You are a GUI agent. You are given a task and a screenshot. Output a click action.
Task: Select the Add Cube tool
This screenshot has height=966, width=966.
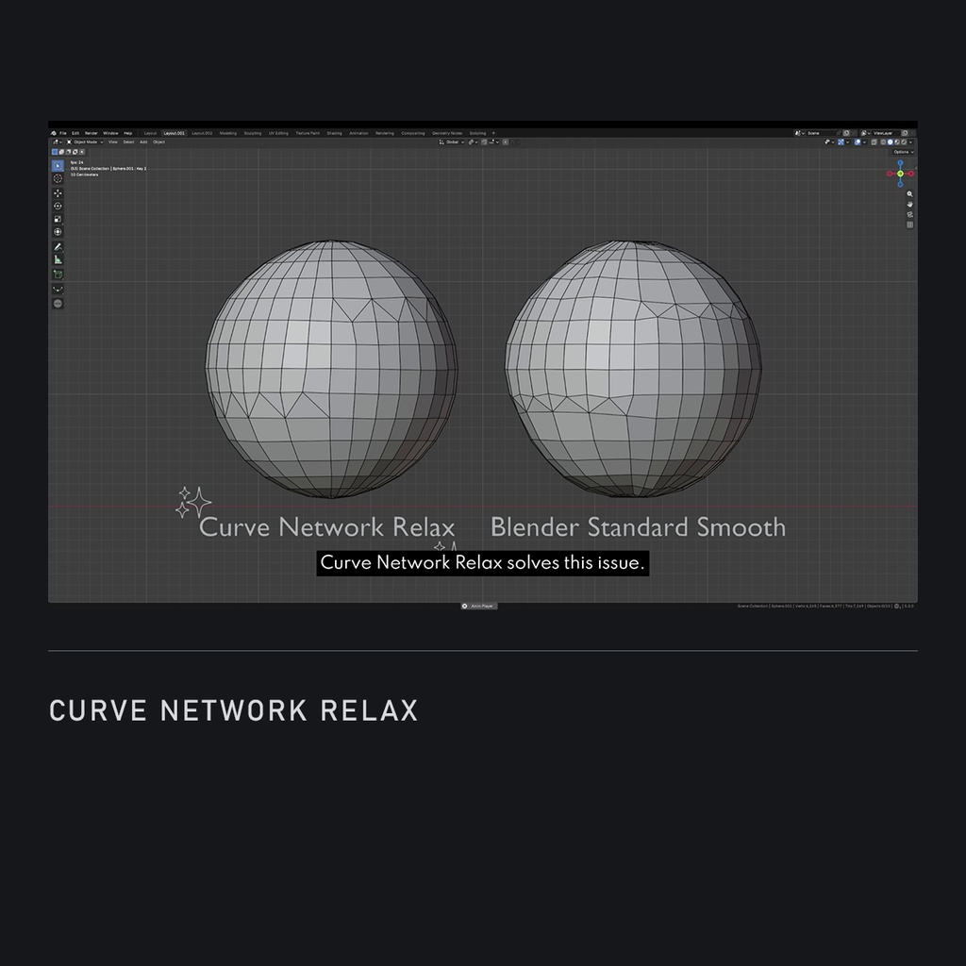58,275
